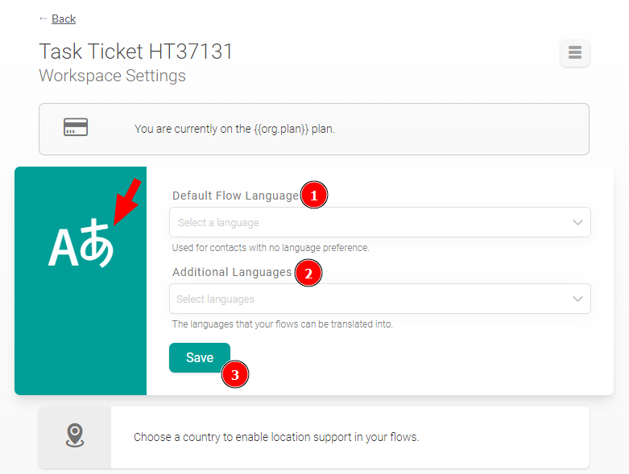Click the numbered badge 2

coord(308,273)
